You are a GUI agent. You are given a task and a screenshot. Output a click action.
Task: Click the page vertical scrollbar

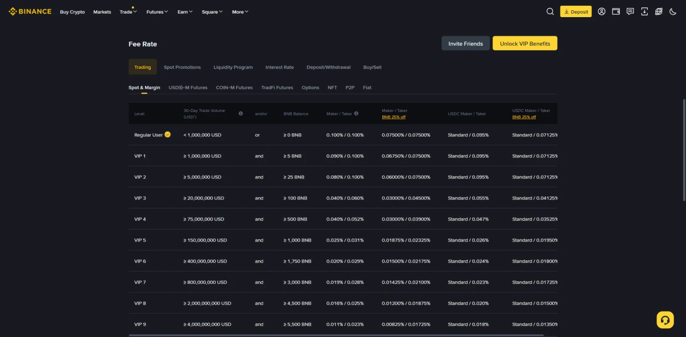click(x=684, y=149)
